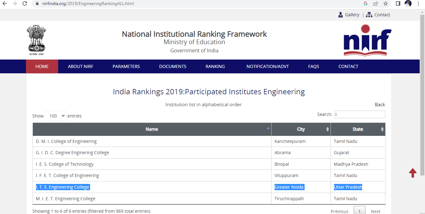Open RANKING menu

tap(215, 66)
